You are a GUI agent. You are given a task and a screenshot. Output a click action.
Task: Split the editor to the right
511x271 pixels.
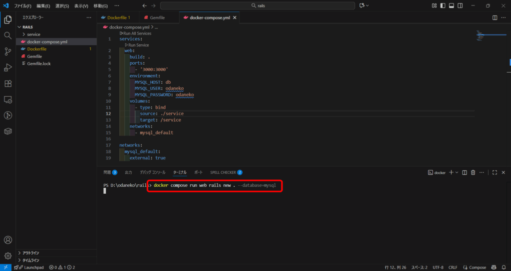495,17
